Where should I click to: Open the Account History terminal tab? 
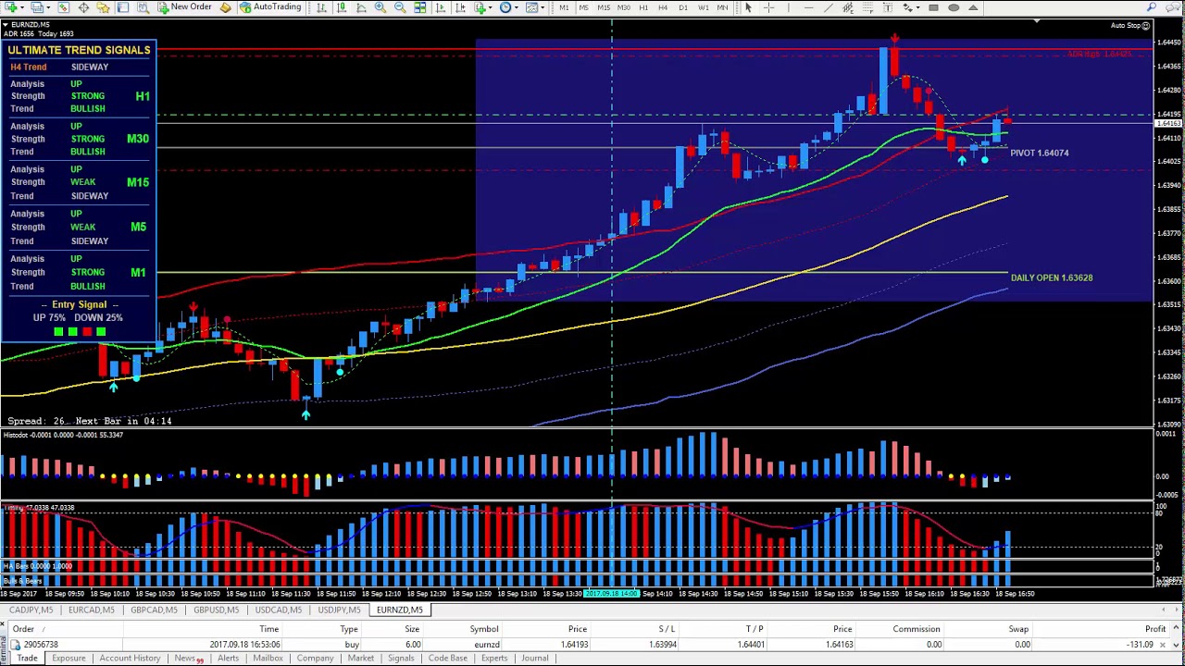click(x=130, y=659)
